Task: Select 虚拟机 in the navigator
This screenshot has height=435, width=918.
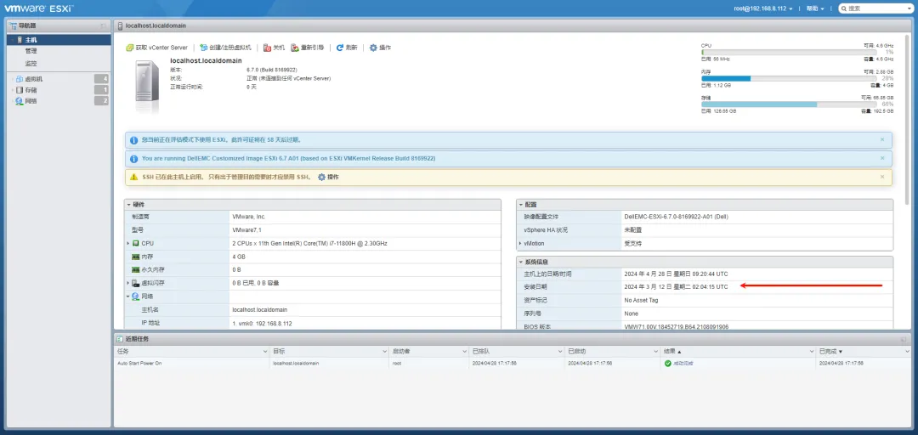Action: pos(34,78)
